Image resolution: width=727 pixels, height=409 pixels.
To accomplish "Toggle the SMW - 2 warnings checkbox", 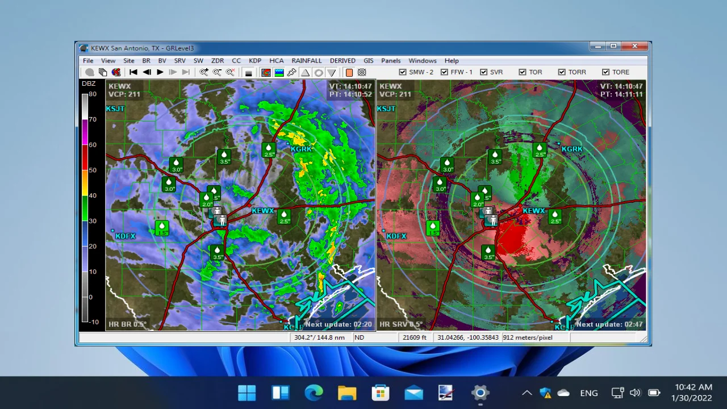I will click(x=403, y=72).
